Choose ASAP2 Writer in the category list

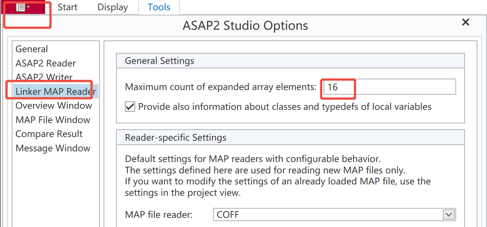tap(44, 78)
